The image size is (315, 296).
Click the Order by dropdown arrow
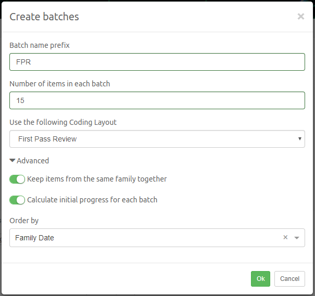pyautogui.click(x=297, y=238)
